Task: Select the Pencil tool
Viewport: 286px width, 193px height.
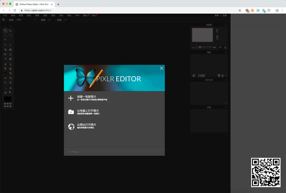Action: point(5,45)
